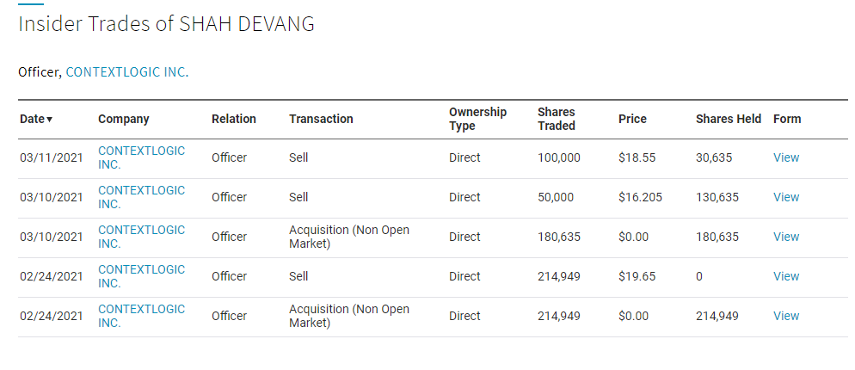This screenshot has height=370, width=855.
Task: Open CONTEXTLOGIC INC. in 02/24/2021 acquisition row
Action: [x=141, y=316]
